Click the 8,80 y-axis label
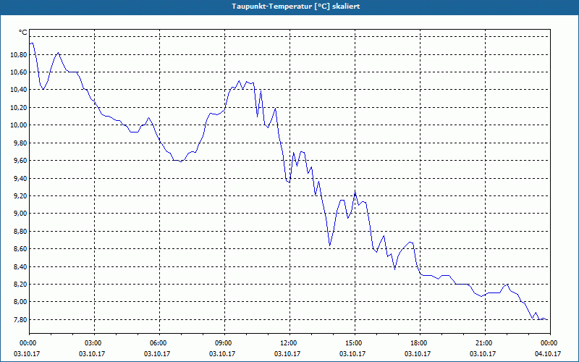This screenshot has height=362, width=579. (20, 231)
